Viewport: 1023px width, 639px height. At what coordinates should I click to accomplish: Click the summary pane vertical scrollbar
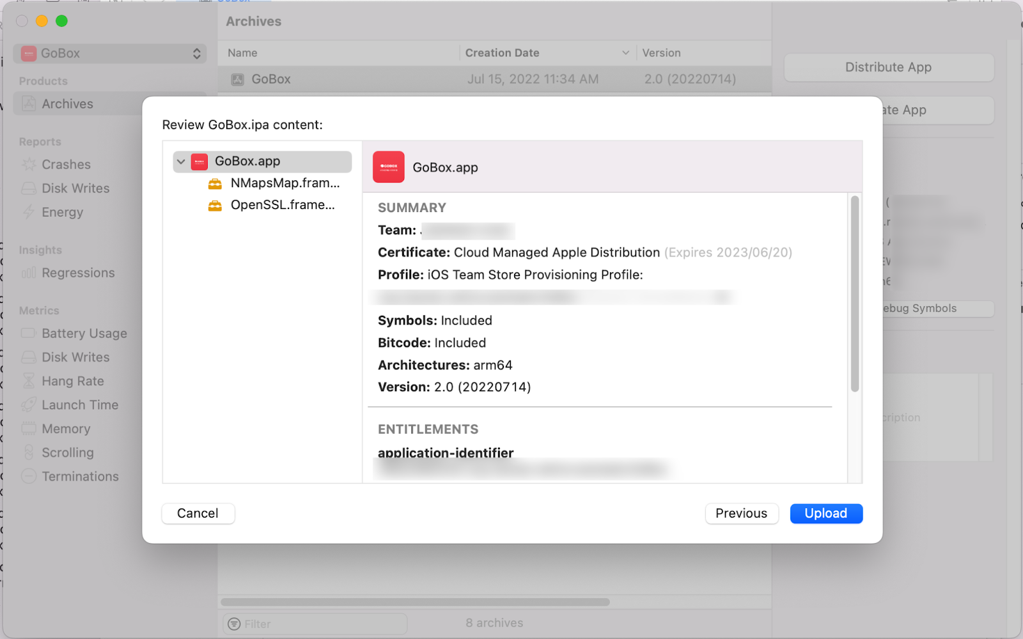coord(855,294)
